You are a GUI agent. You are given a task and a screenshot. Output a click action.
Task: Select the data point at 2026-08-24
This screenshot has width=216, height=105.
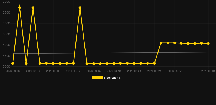click(154, 63)
